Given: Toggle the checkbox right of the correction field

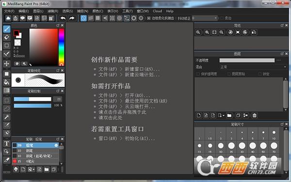Looking at the screenshot, I should (x=222, y=18).
